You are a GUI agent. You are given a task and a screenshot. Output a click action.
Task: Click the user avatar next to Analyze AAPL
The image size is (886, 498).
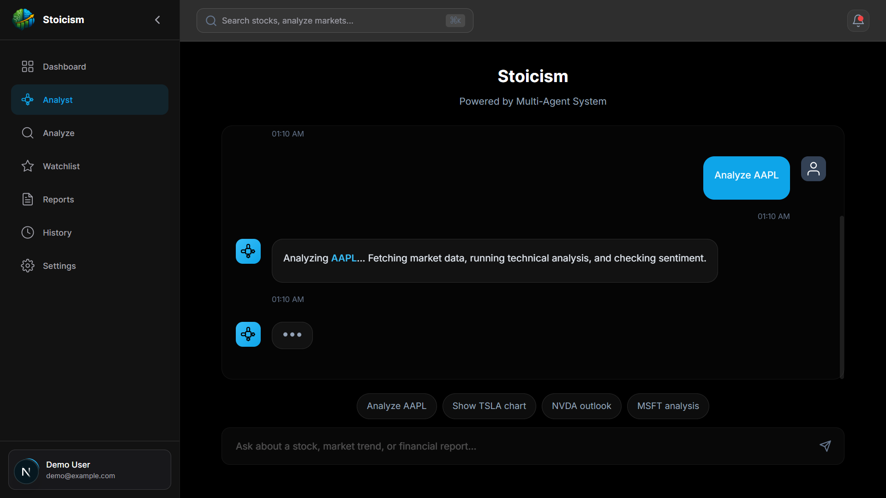tap(814, 169)
